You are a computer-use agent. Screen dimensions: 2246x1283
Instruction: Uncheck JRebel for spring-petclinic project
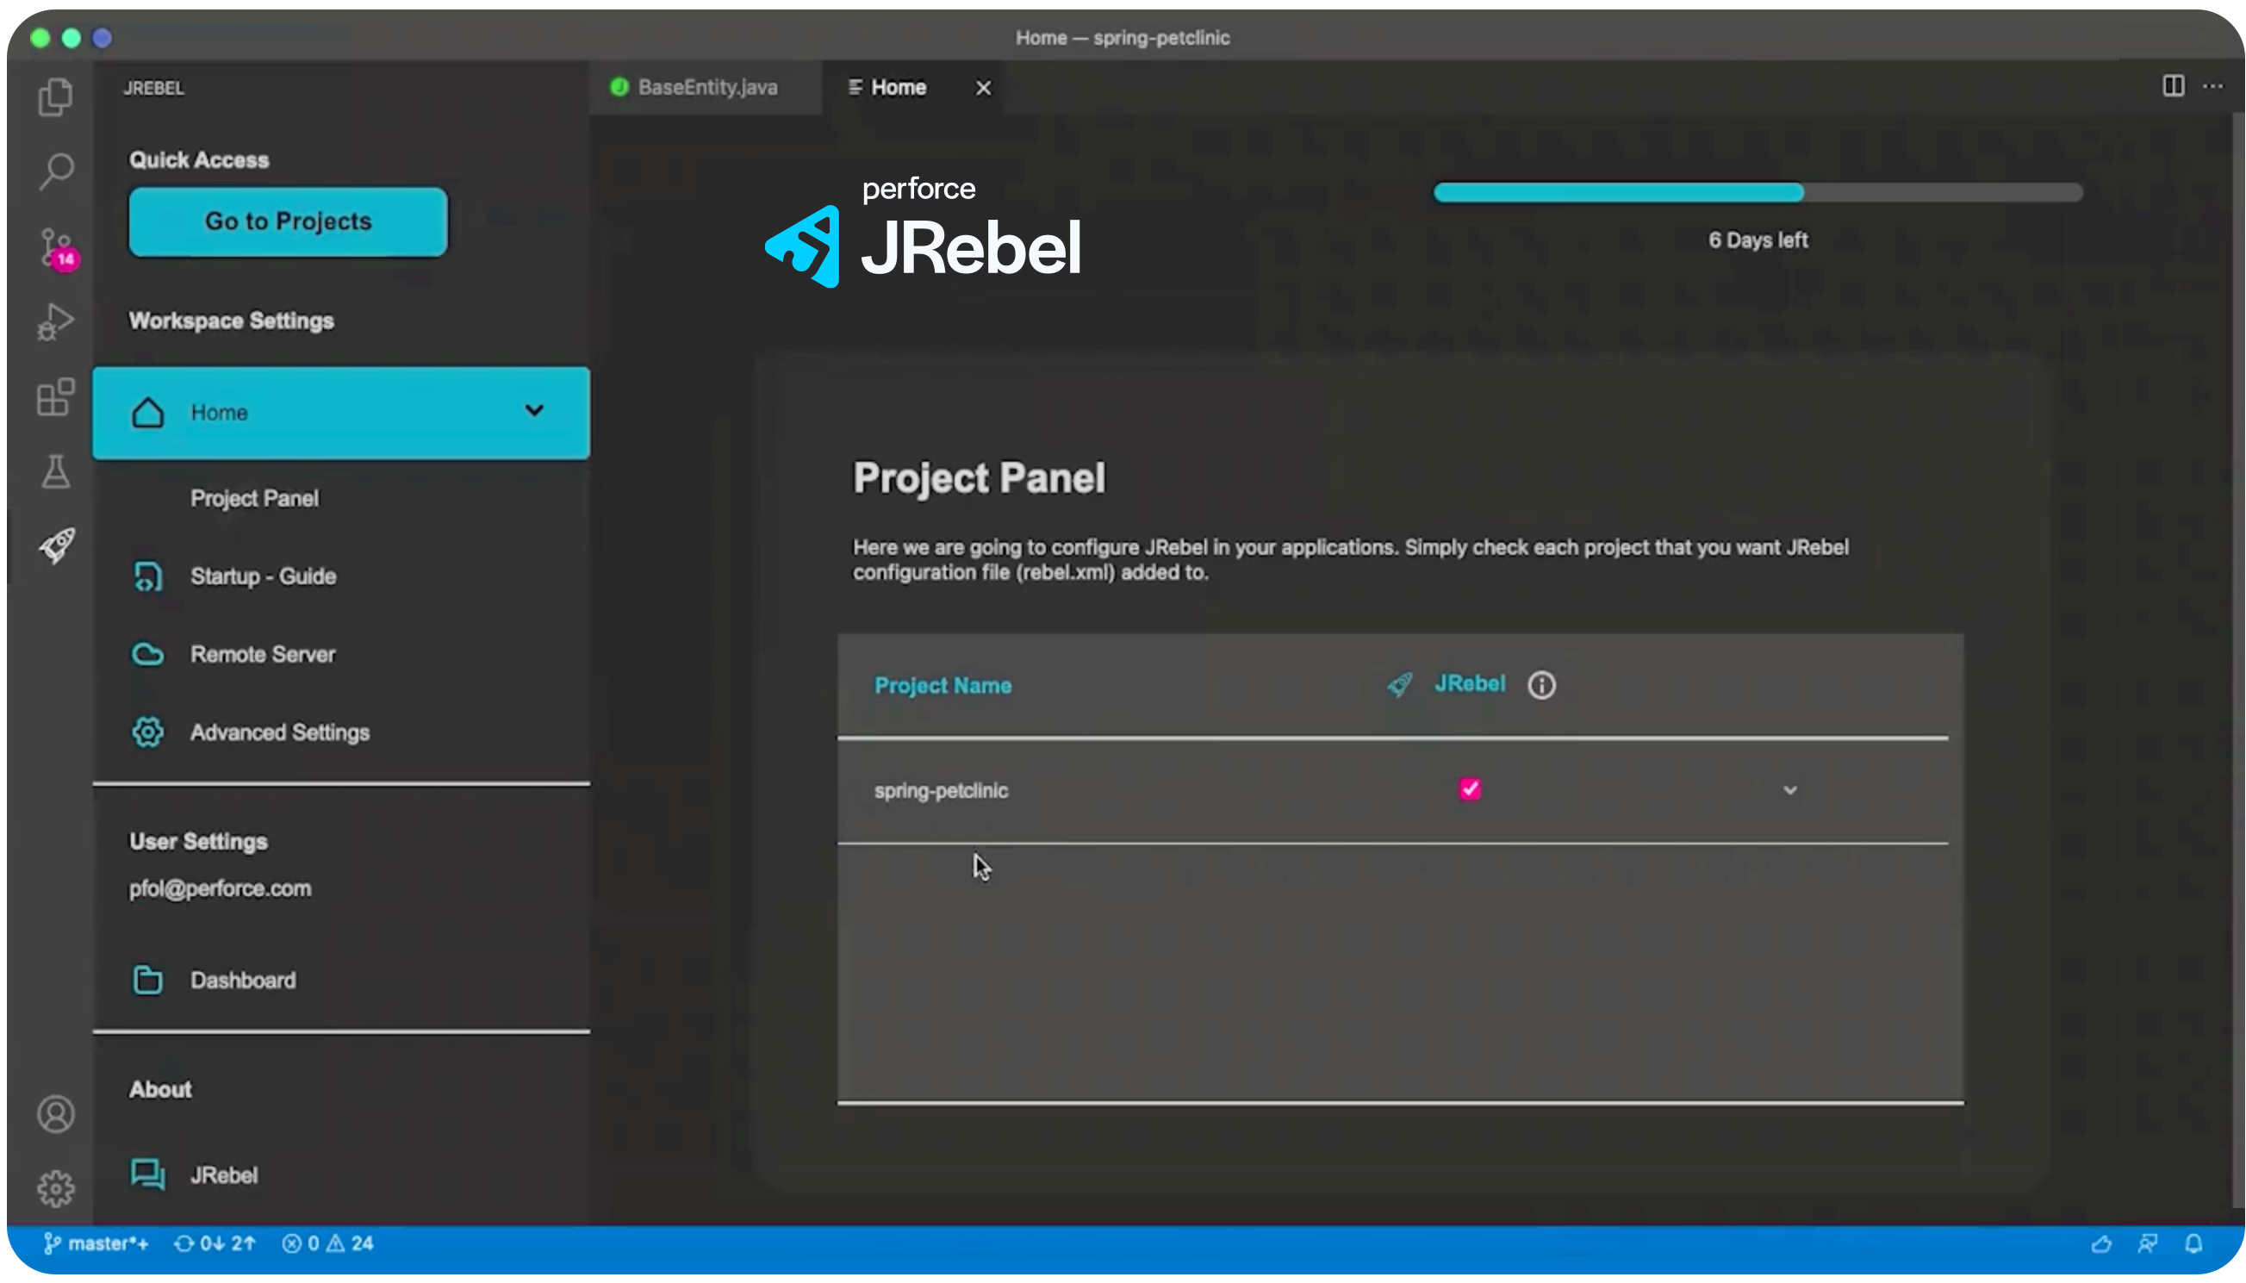pyautogui.click(x=1468, y=788)
